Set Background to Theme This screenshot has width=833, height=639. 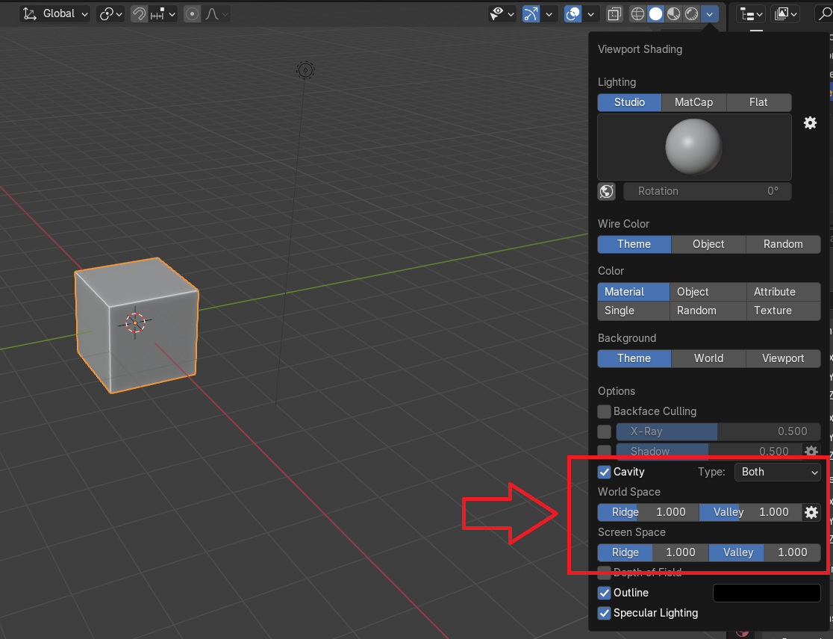tap(634, 358)
